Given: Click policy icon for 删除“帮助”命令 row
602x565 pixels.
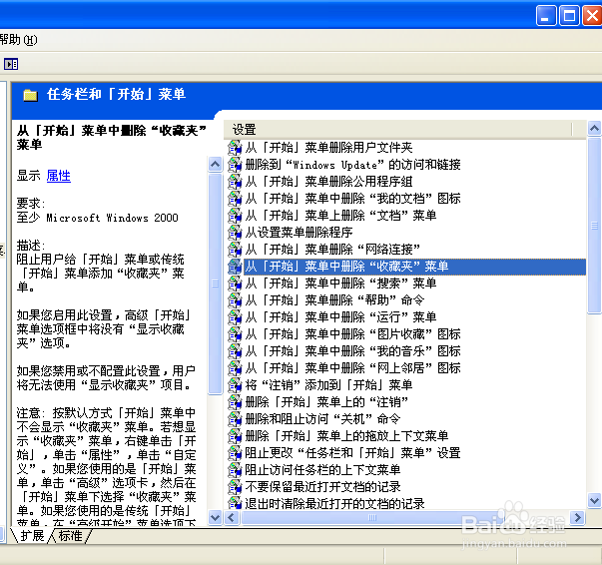Looking at the screenshot, I should point(235,300).
